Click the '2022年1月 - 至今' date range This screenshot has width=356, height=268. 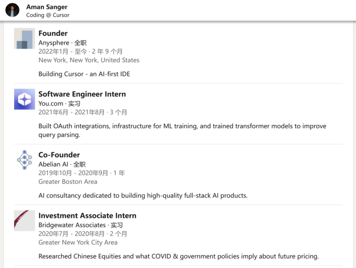tap(63, 52)
